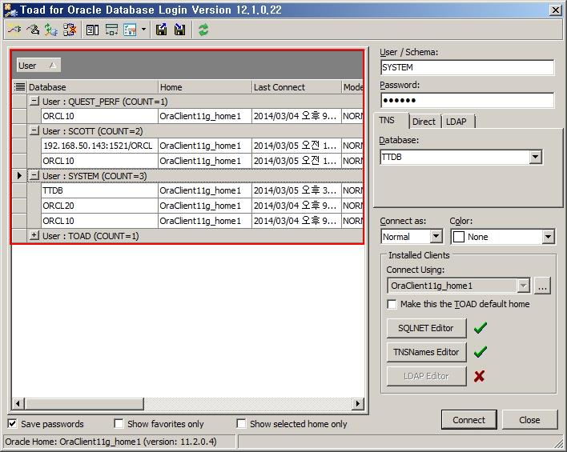Enable Show favorites only checkbox
The height and width of the screenshot is (452, 567).
(x=119, y=424)
